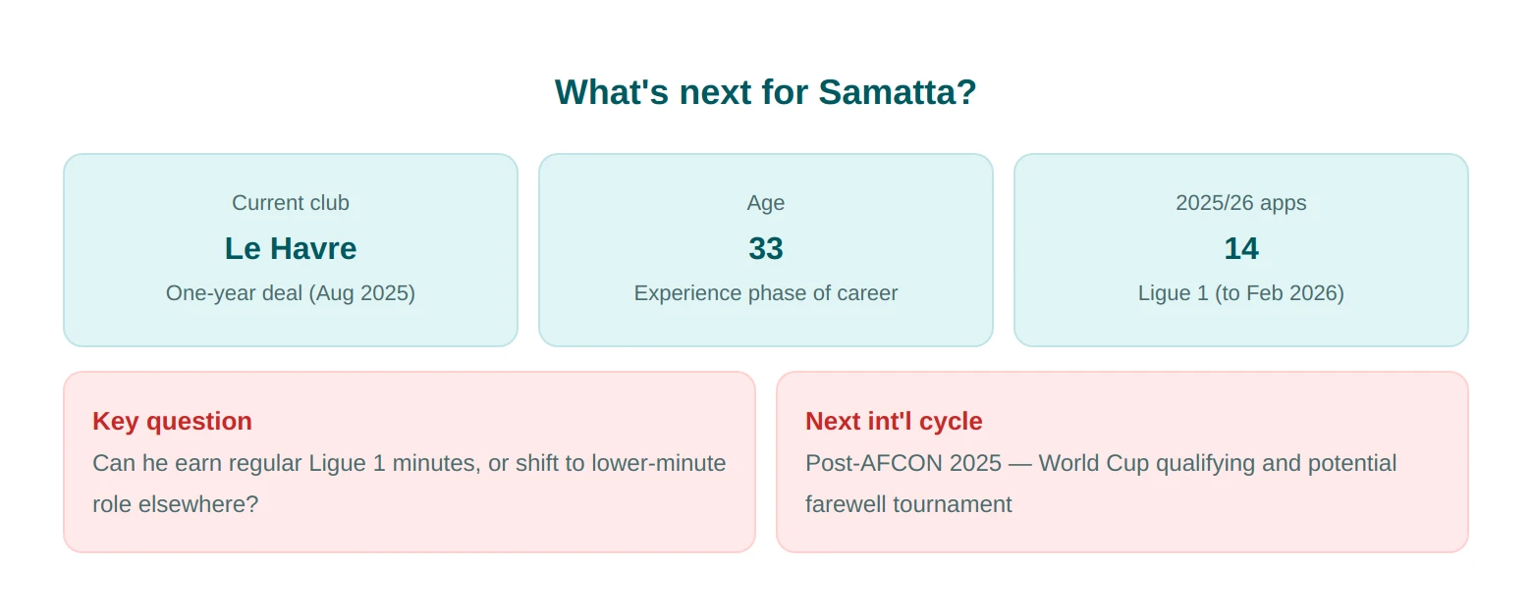Viewport: 1532px width, 616px height.
Task: Click the "Next int'l cycle" heading
Action: (894, 421)
